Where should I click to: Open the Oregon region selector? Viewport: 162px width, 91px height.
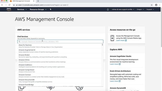[x=140, y=9]
